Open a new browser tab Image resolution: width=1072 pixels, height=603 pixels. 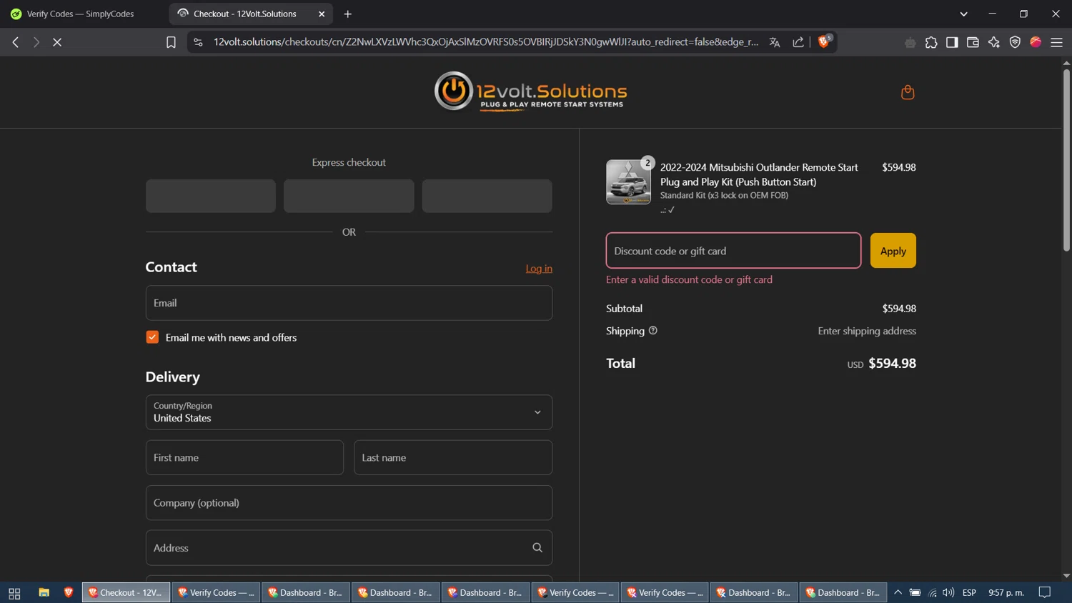[x=348, y=14]
